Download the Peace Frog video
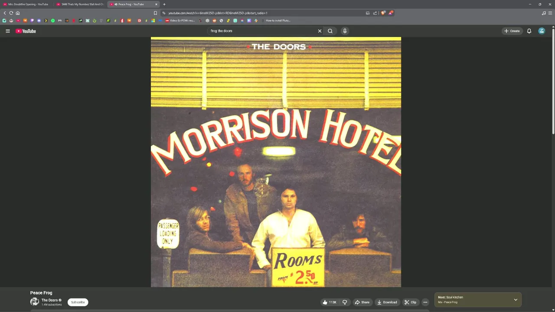This screenshot has height=312, width=555. click(x=387, y=302)
